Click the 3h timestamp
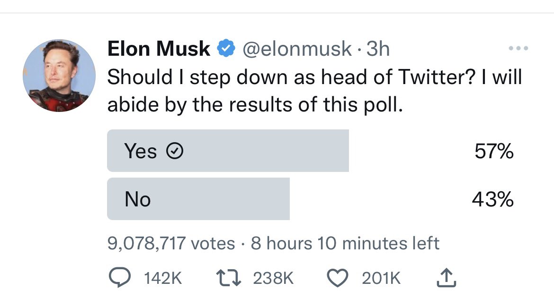The height and width of the screenshot is (307, 554). pyautogui.click(x=378, y=49)
